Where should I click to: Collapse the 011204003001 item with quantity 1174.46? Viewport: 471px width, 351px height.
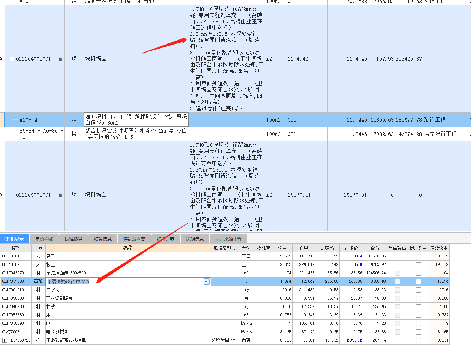pos(12,59)
